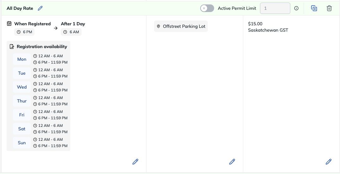Edit the registration schedule section
340x174 pixels.
[135, 162]
